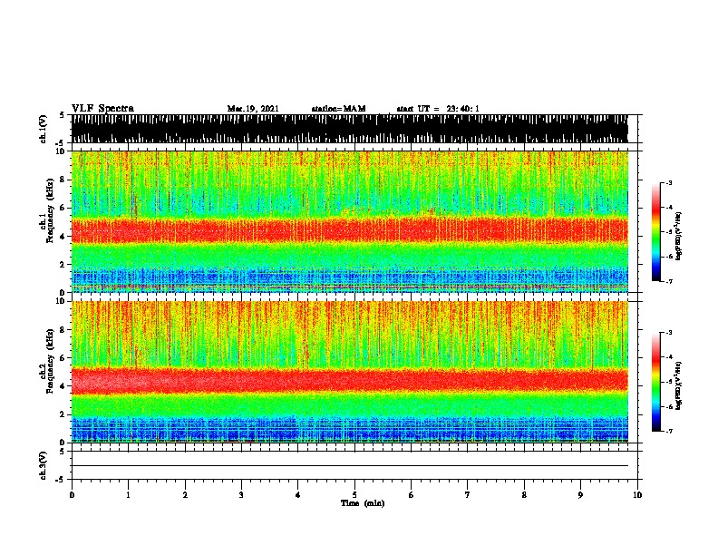This screenshot has height=555, width=718.
Task: Click time axis tick label "2"
Action: pos(185,495)
